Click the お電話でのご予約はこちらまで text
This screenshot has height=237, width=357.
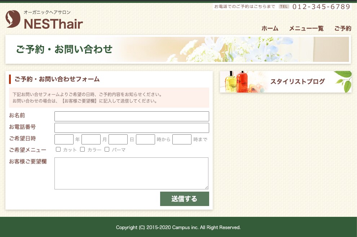(245, 6)
